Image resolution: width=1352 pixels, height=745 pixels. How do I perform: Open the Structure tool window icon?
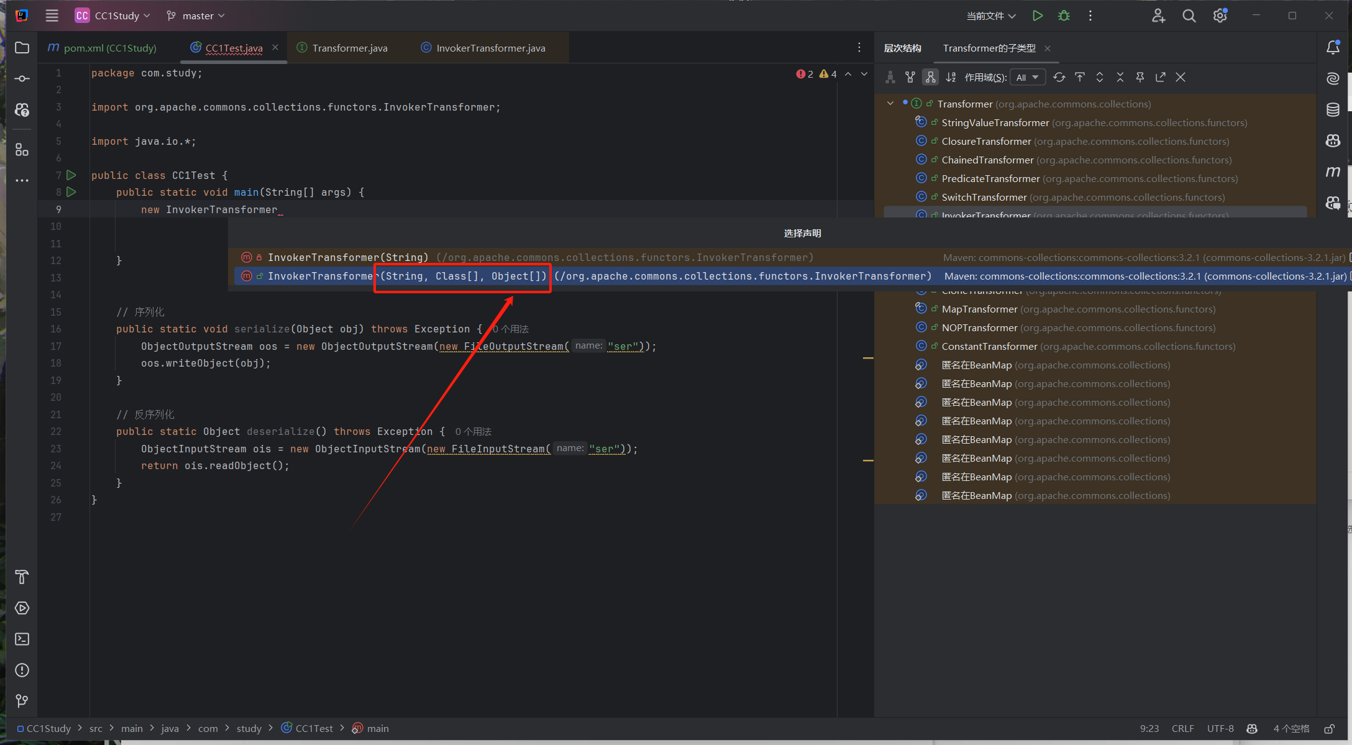[x=22, y=150]
